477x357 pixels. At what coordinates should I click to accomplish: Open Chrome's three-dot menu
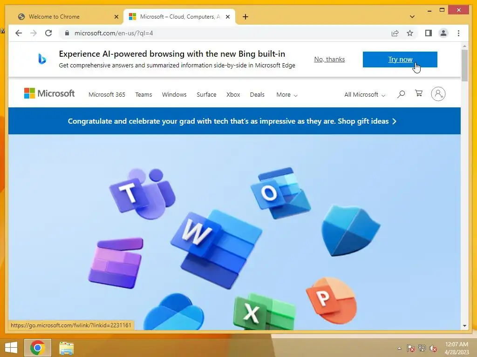[458, 33]
